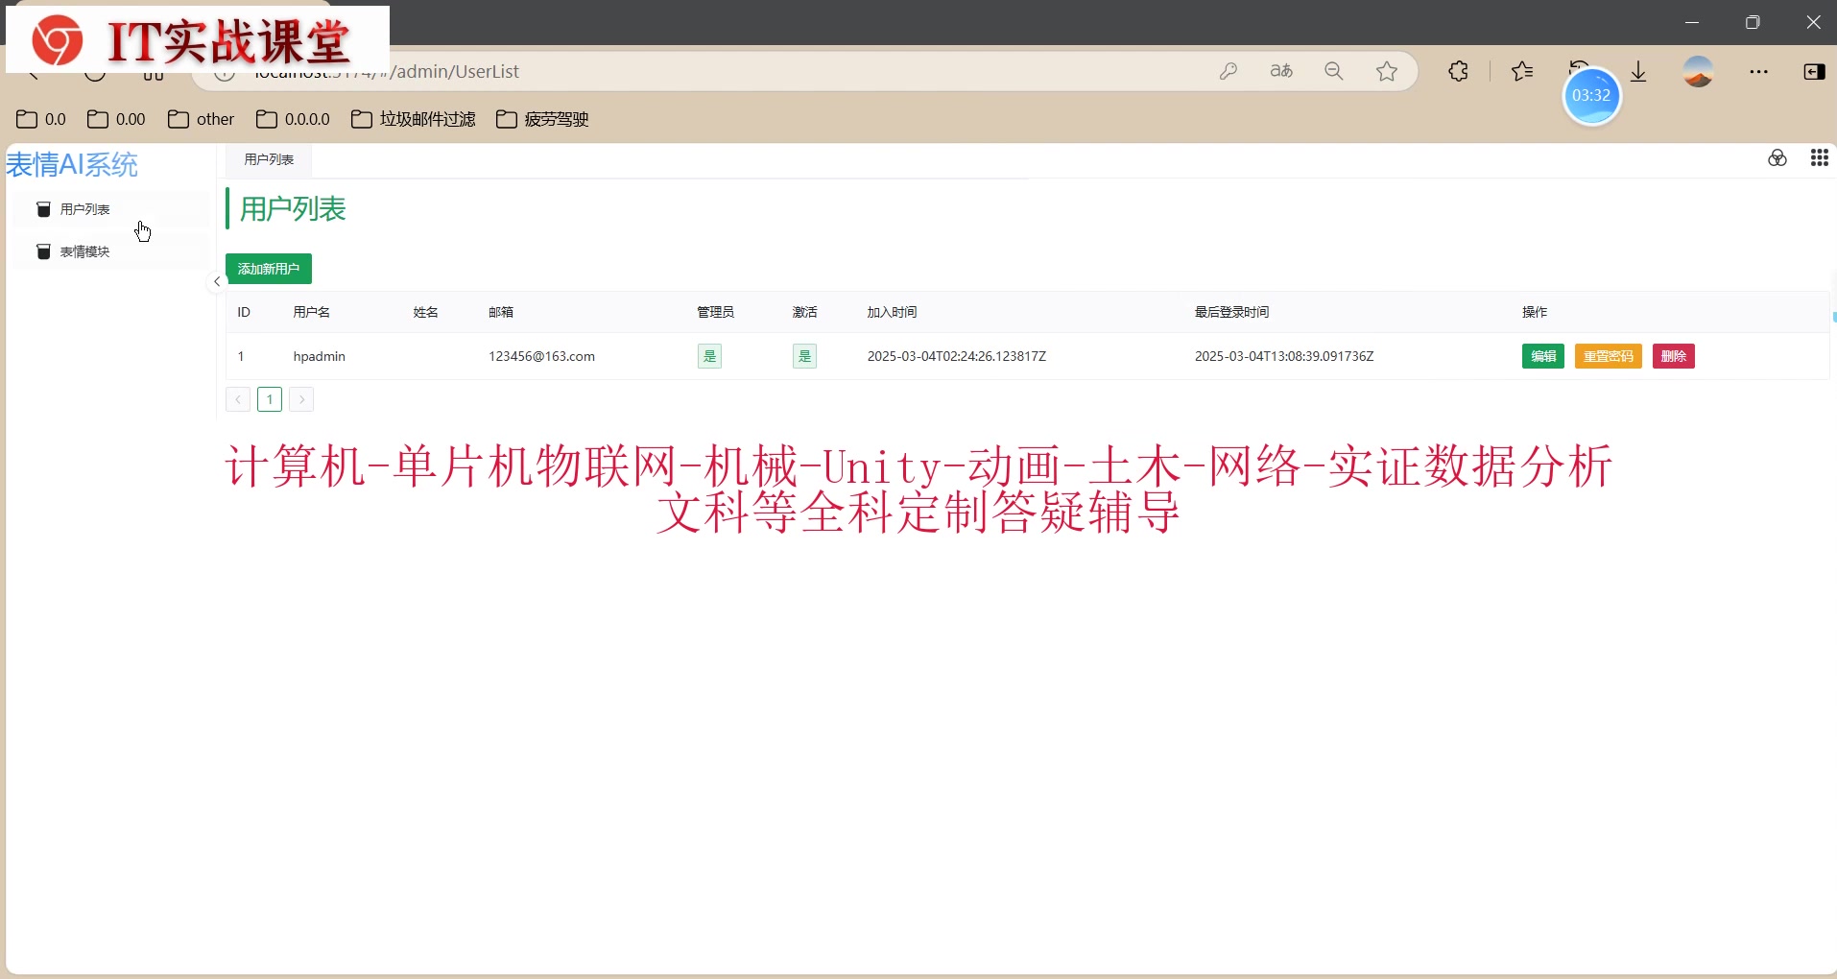This screenshot has width=1837, height=979.
Task: Click the 123456@163.com email cell
Action: [x=542, y=356]
